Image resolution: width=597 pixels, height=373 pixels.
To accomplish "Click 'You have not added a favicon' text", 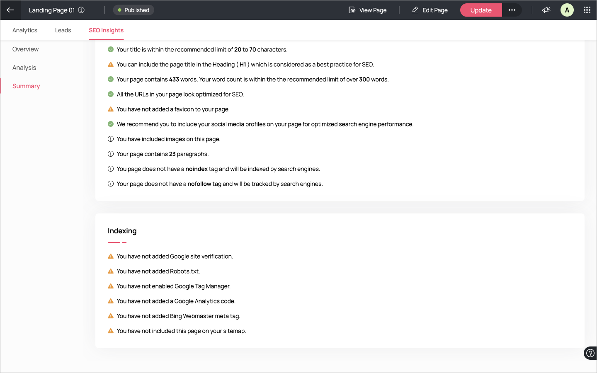I will tap(173, 109).
